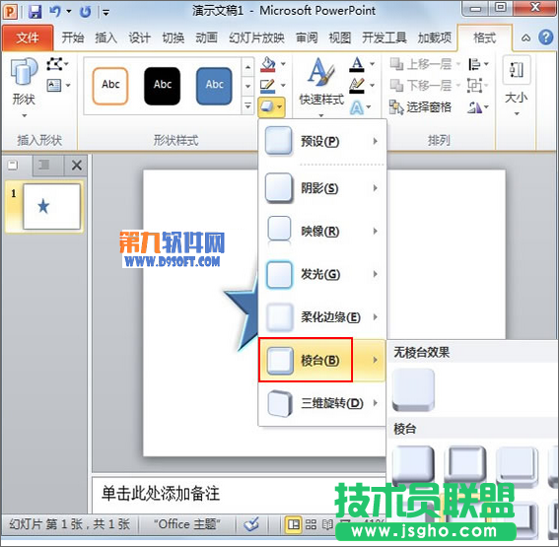559x547 pixels.
Task: Select the 棱台(B) bevel menu item
Action: [322, 360]
